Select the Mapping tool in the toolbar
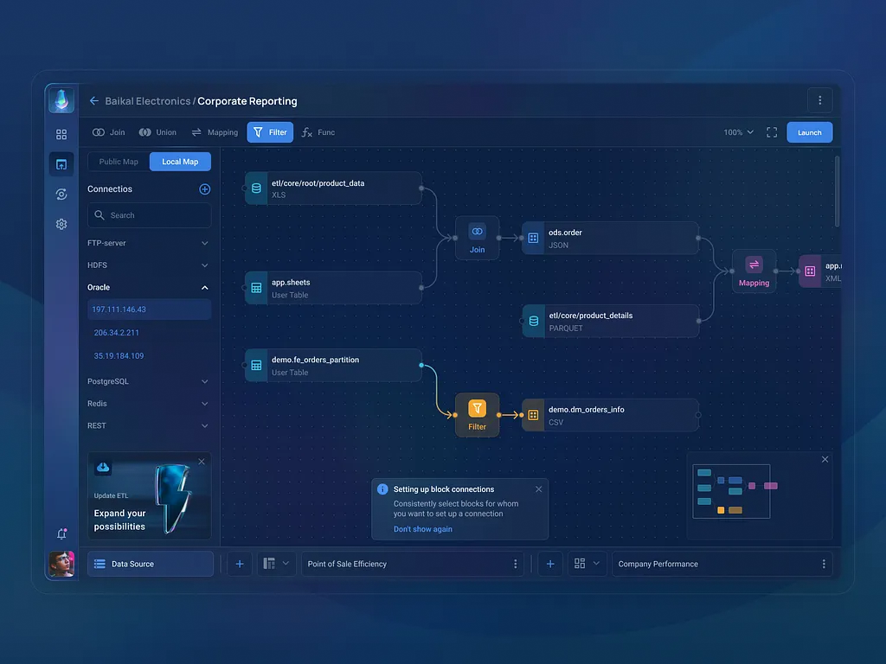This screenshot has height=664, width=886. (215, 132)
